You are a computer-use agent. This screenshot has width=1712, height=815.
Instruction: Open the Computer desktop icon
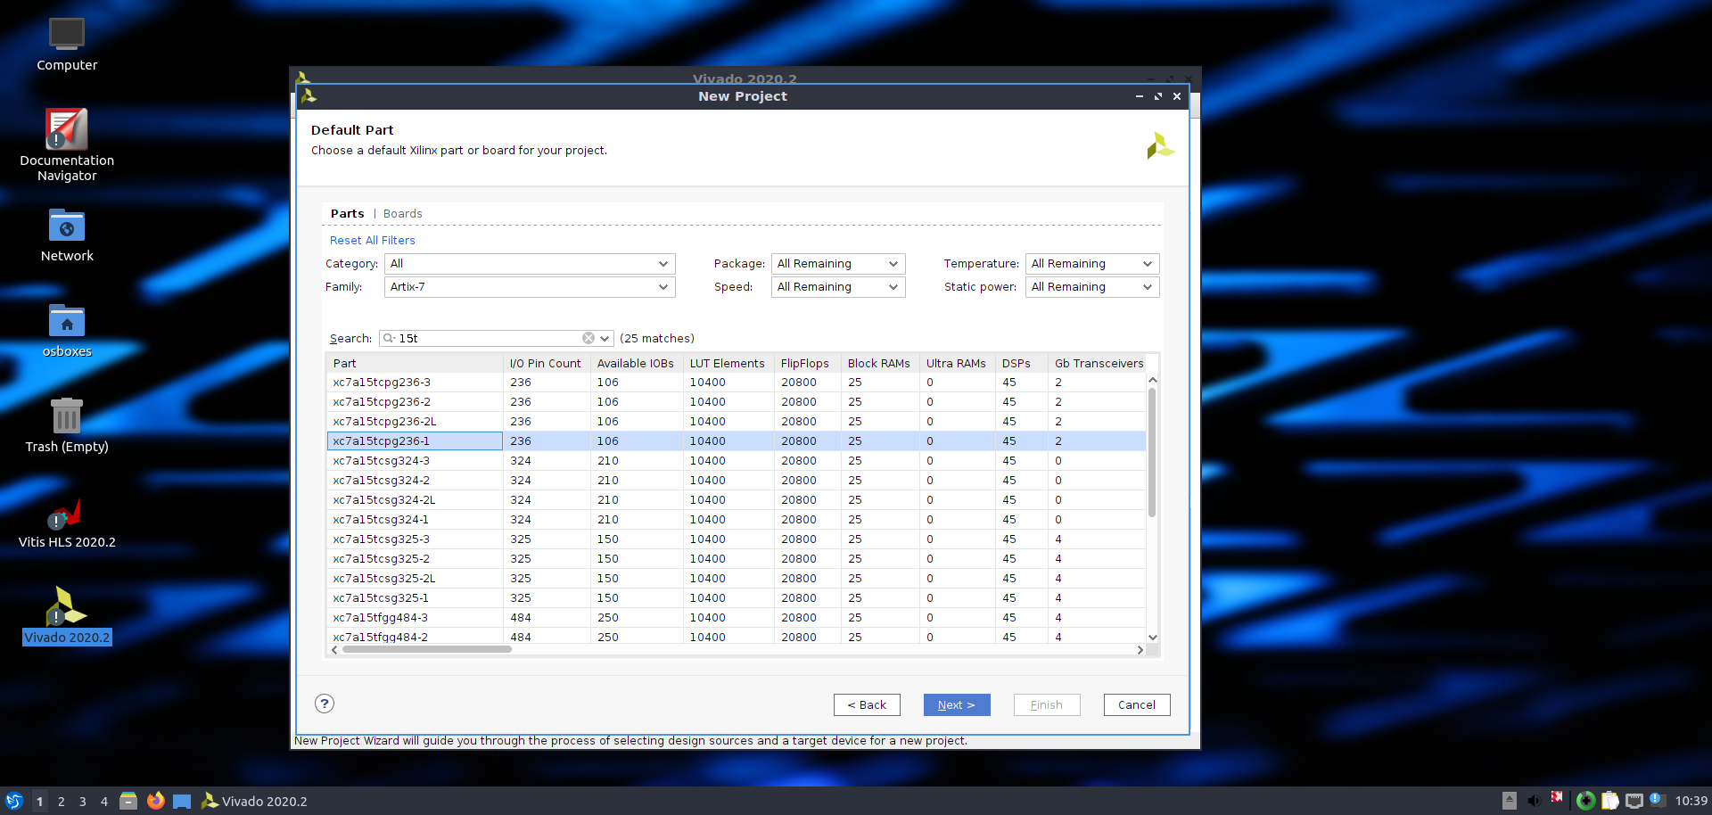click(x=67, y=45)
